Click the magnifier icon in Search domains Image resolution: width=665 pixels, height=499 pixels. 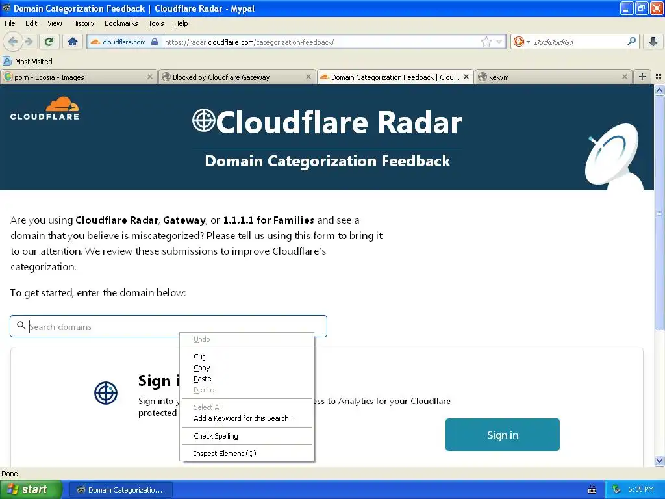point(21,326)
